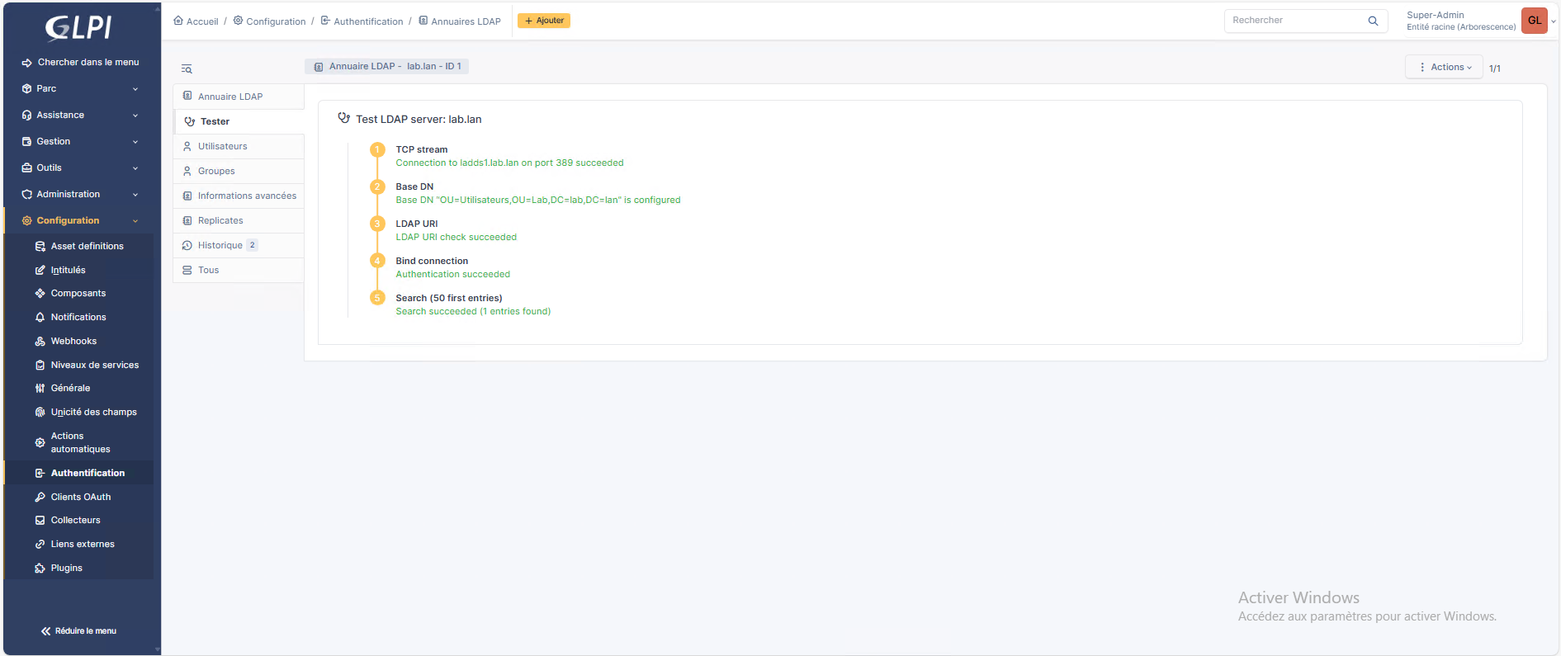Image resolution: width=1561 pixels, height=656 pixels.
Task: Click the Rechercher search field
Action: pos(1294,21)
